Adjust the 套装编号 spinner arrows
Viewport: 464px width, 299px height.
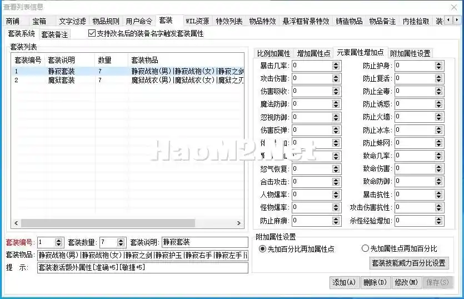(x=58, y=242)
